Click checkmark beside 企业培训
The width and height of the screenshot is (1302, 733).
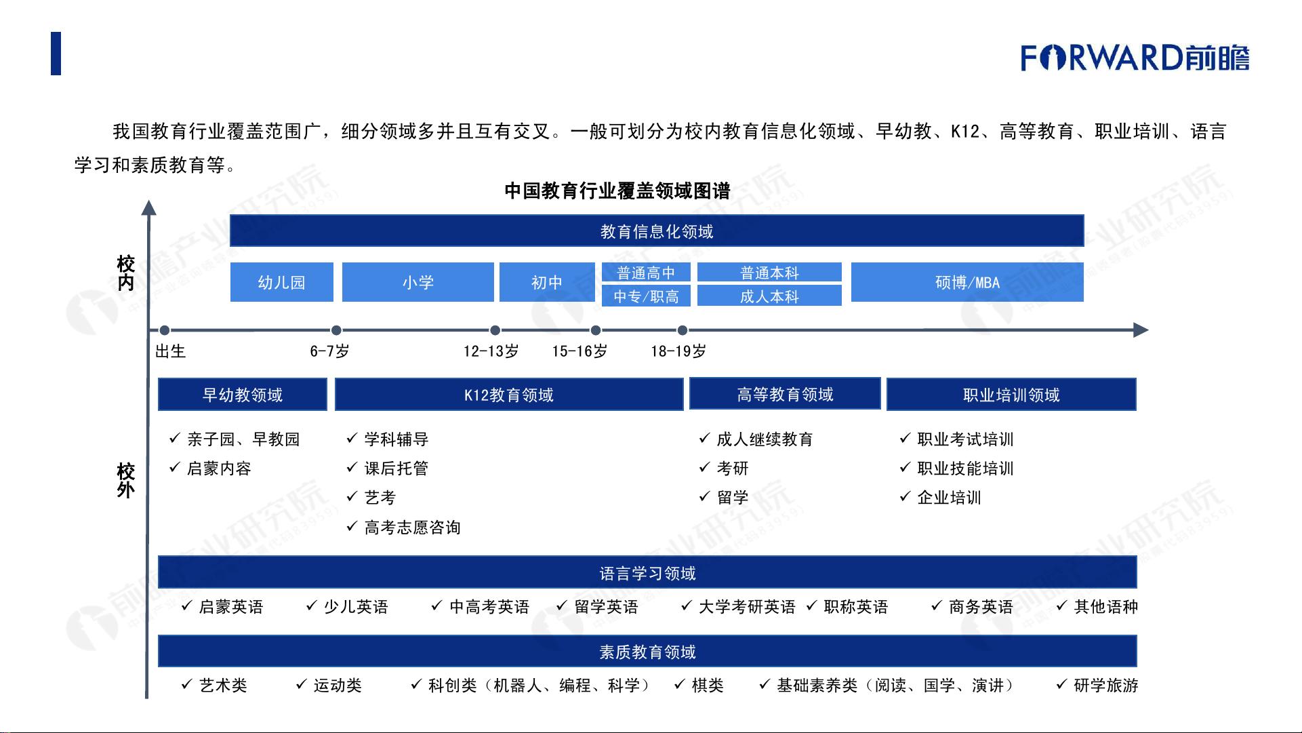[x=904, y=496]
